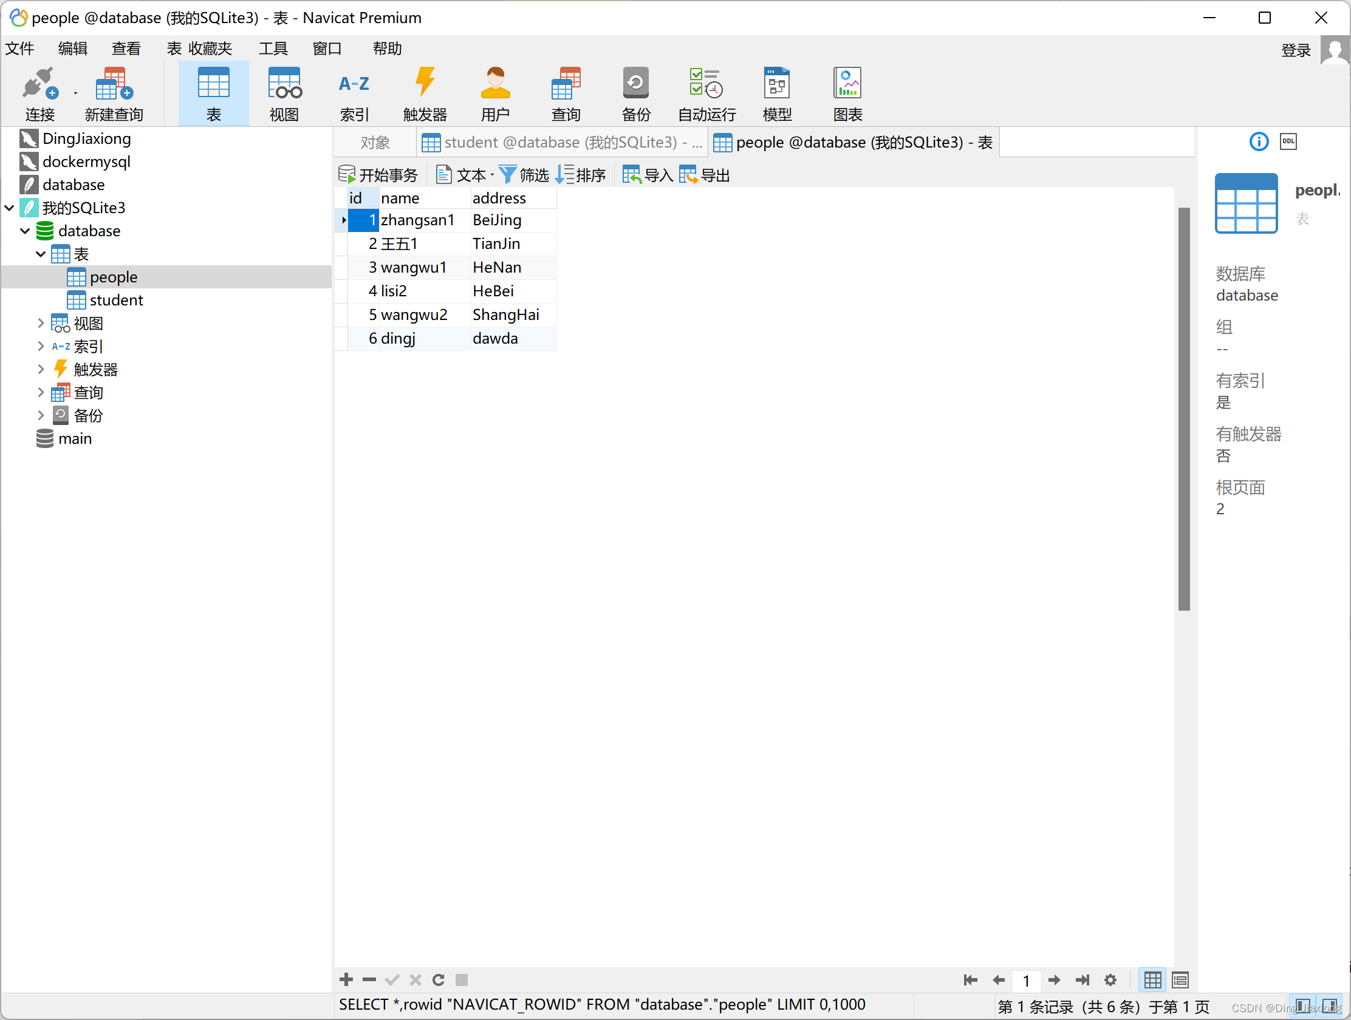Collapse the database node under 我的SQLite3
1351x1020 pixels.
(x=25, y=231)
